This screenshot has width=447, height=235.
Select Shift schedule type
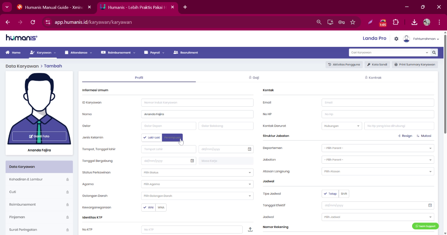[x=344, y=194]
